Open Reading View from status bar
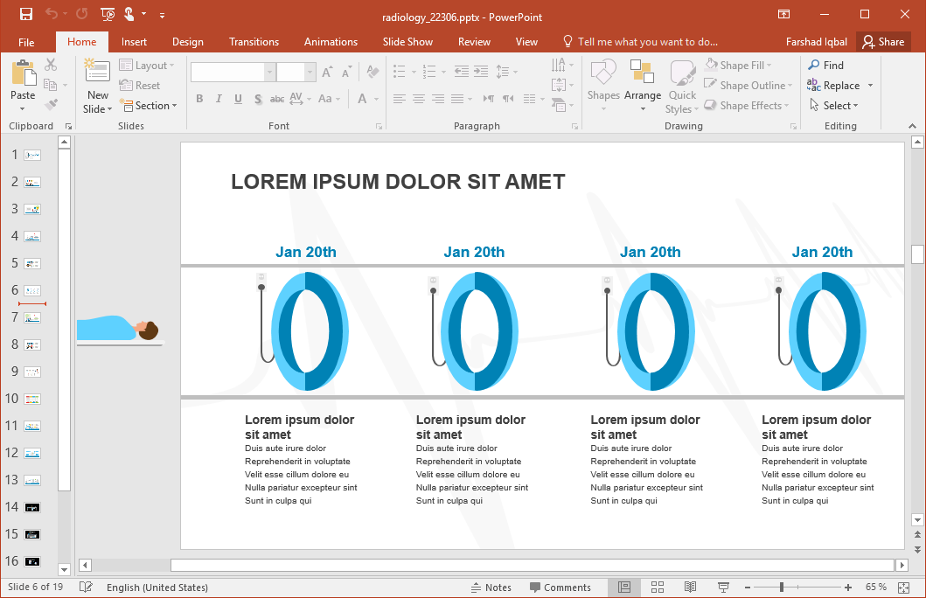This screenshot has height=598, width=926. (690, 587)
